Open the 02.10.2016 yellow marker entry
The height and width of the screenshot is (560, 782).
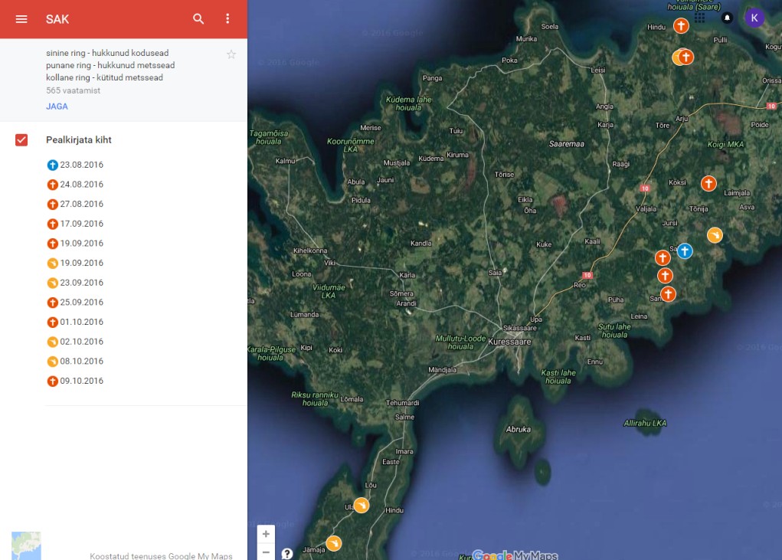[x=80, y=342]
